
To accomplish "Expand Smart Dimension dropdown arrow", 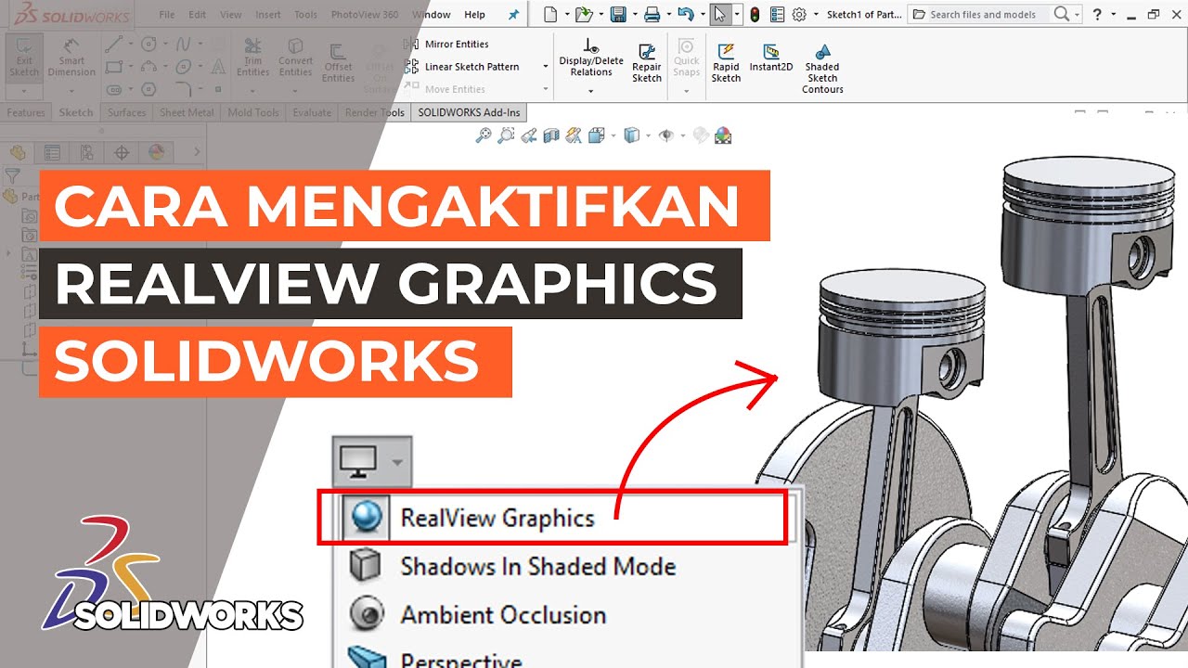I will click(x=71, y=92).
